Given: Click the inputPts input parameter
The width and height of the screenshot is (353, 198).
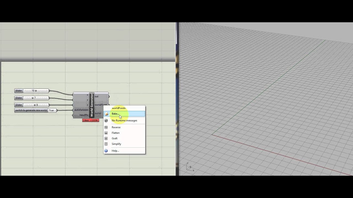Looking at the screenshot, I should point(84,115).
